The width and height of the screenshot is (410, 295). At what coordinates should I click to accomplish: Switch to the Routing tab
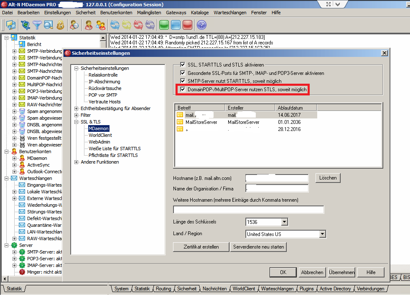[163, 289]
